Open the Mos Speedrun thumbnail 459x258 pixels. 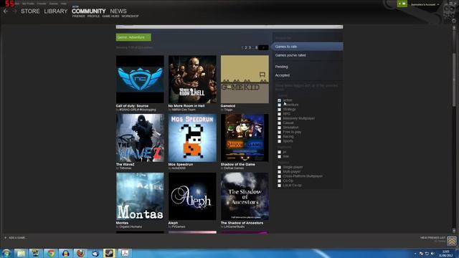(x=192, y=138)
